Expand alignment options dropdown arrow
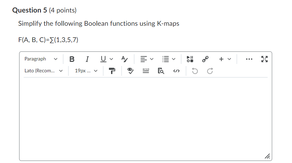 click(152, 59)
